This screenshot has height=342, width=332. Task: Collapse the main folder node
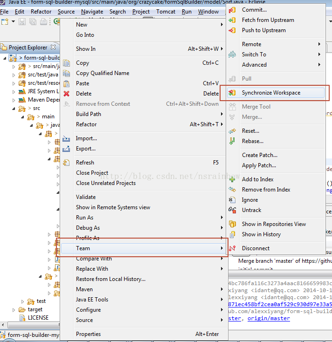pyautogui.click(x=22, y=117)
